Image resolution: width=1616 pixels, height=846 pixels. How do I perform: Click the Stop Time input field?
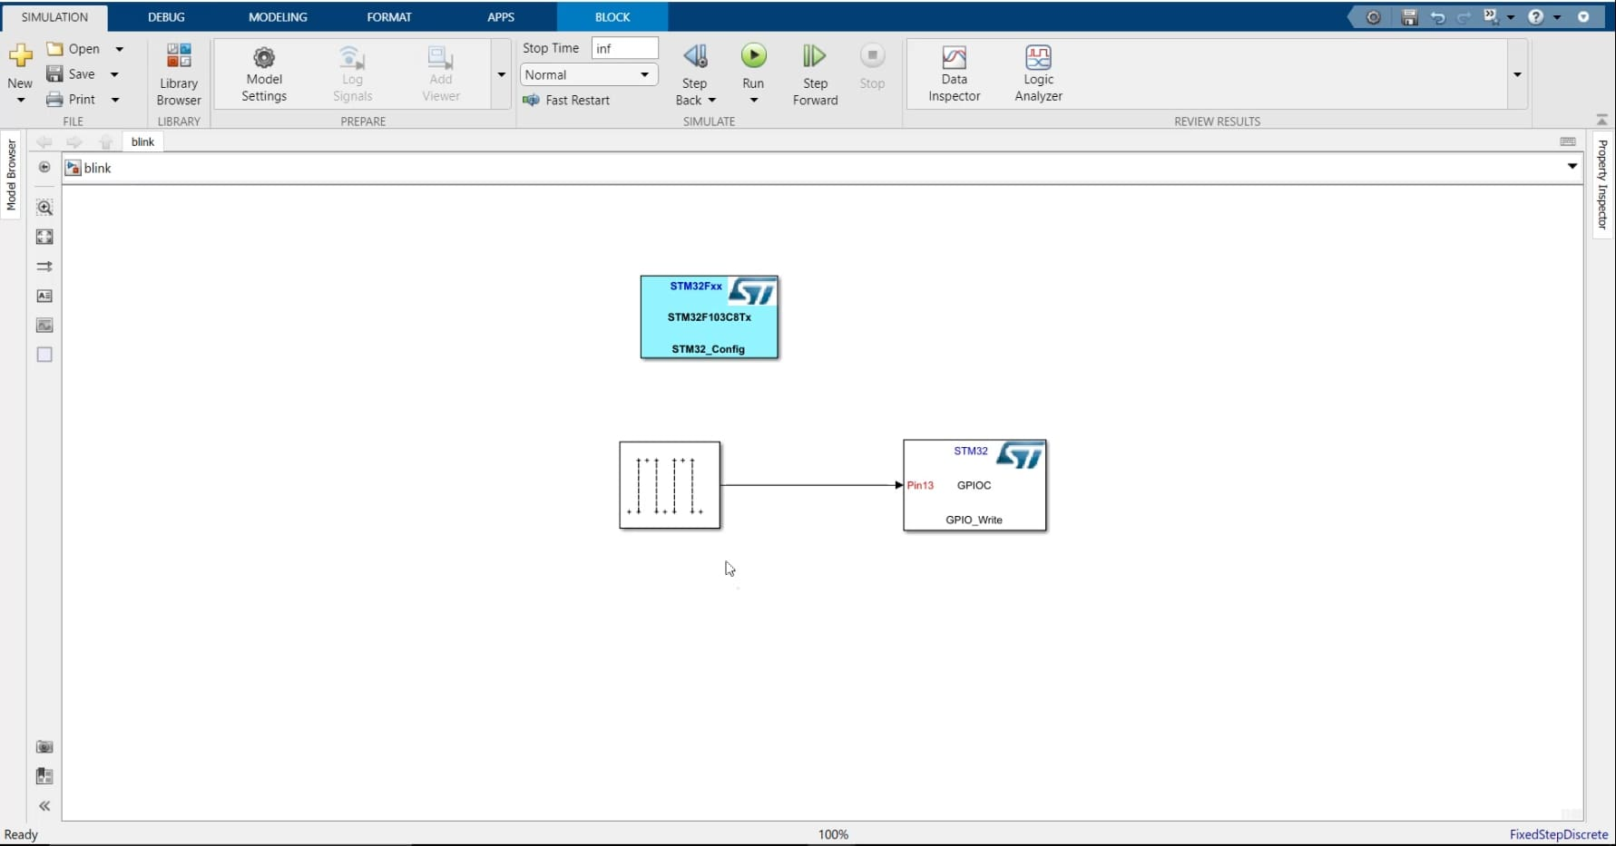point(624,48)
